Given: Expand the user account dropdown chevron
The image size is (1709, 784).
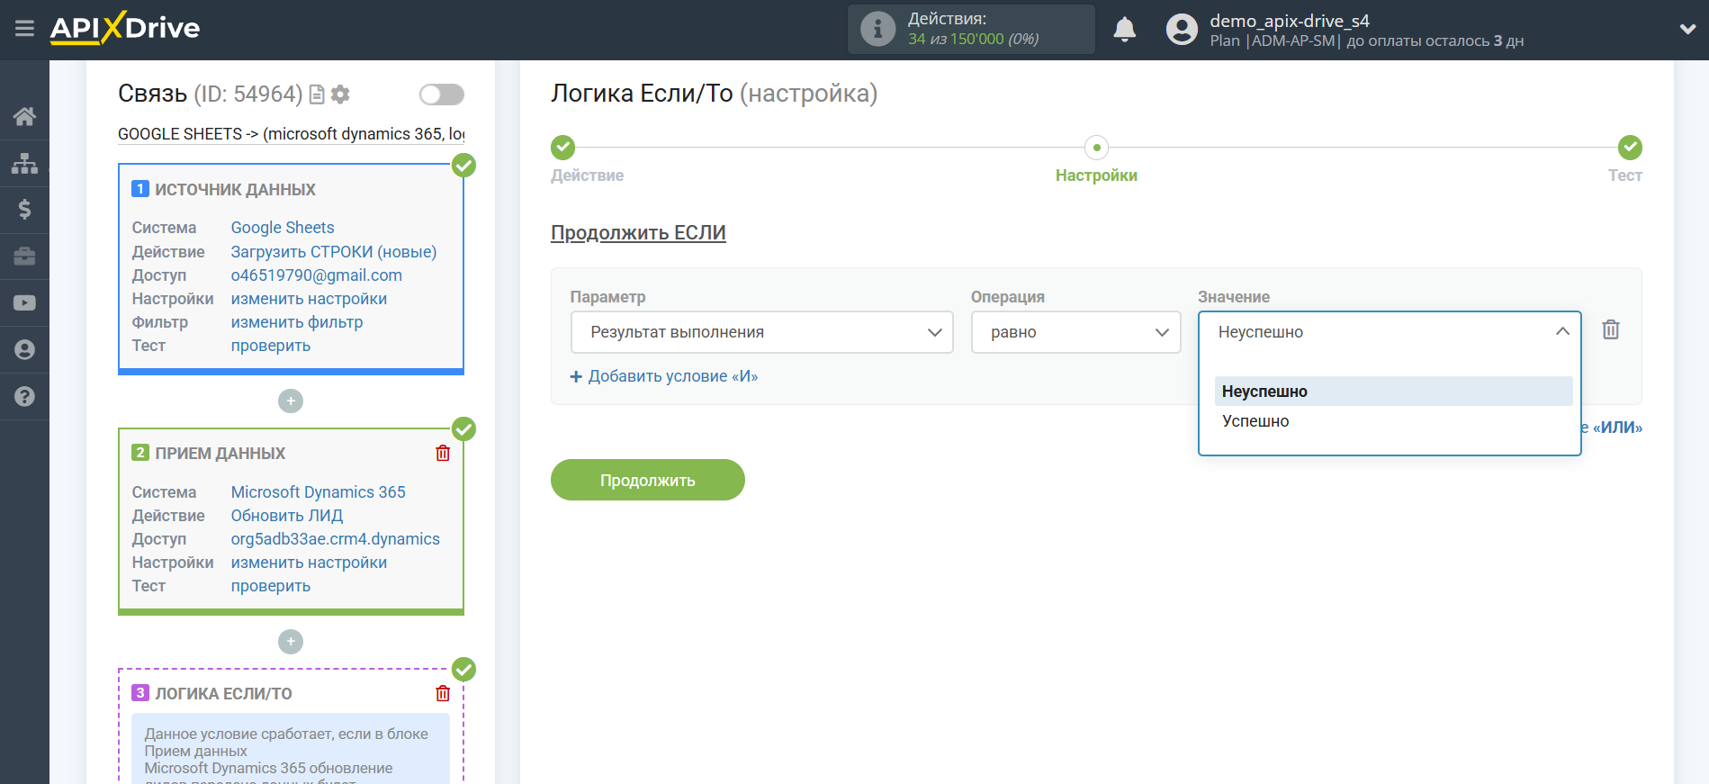Looking at the screenshot, I should (1687, 29).
